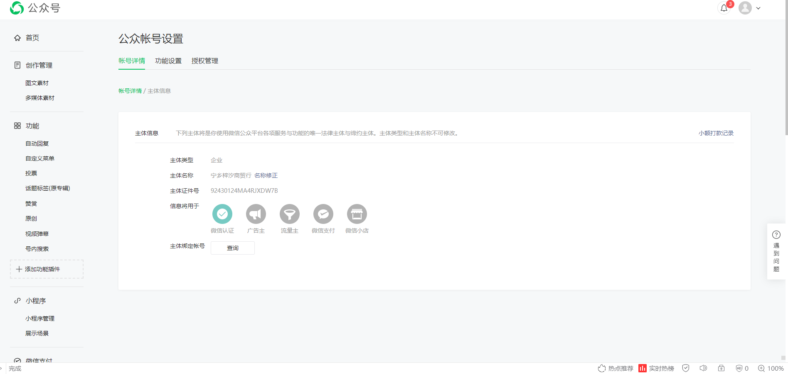788x374 pixels.
Task: Click the home icon beside 首页
Action: 17,38
